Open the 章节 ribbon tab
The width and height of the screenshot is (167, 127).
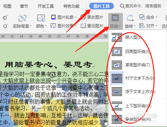(24, 6)
